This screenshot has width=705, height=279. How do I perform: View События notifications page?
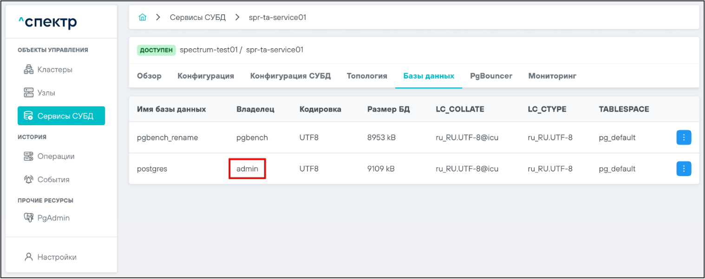[x=47, y=179]
